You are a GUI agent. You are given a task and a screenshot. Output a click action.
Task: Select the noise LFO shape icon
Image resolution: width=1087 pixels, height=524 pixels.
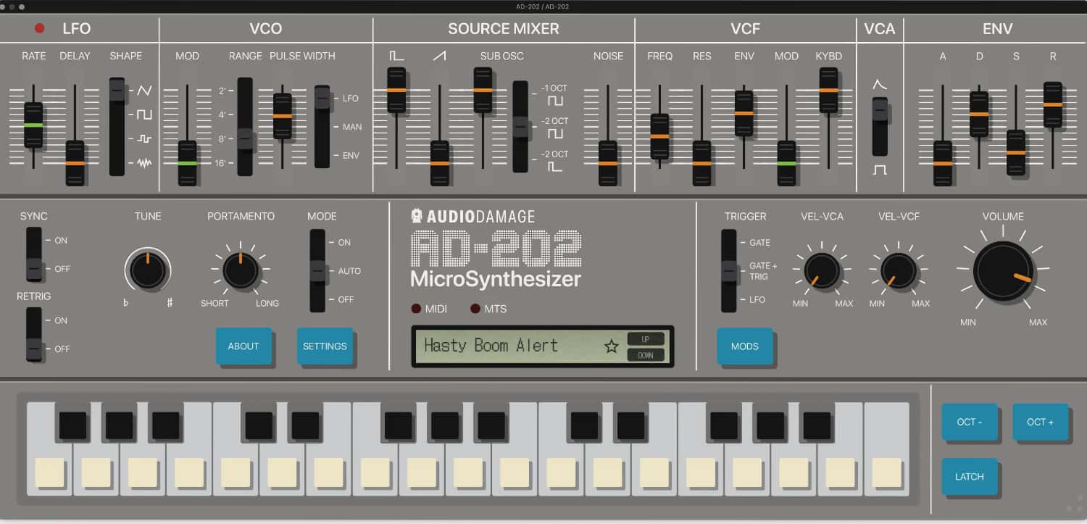point(144,163)
